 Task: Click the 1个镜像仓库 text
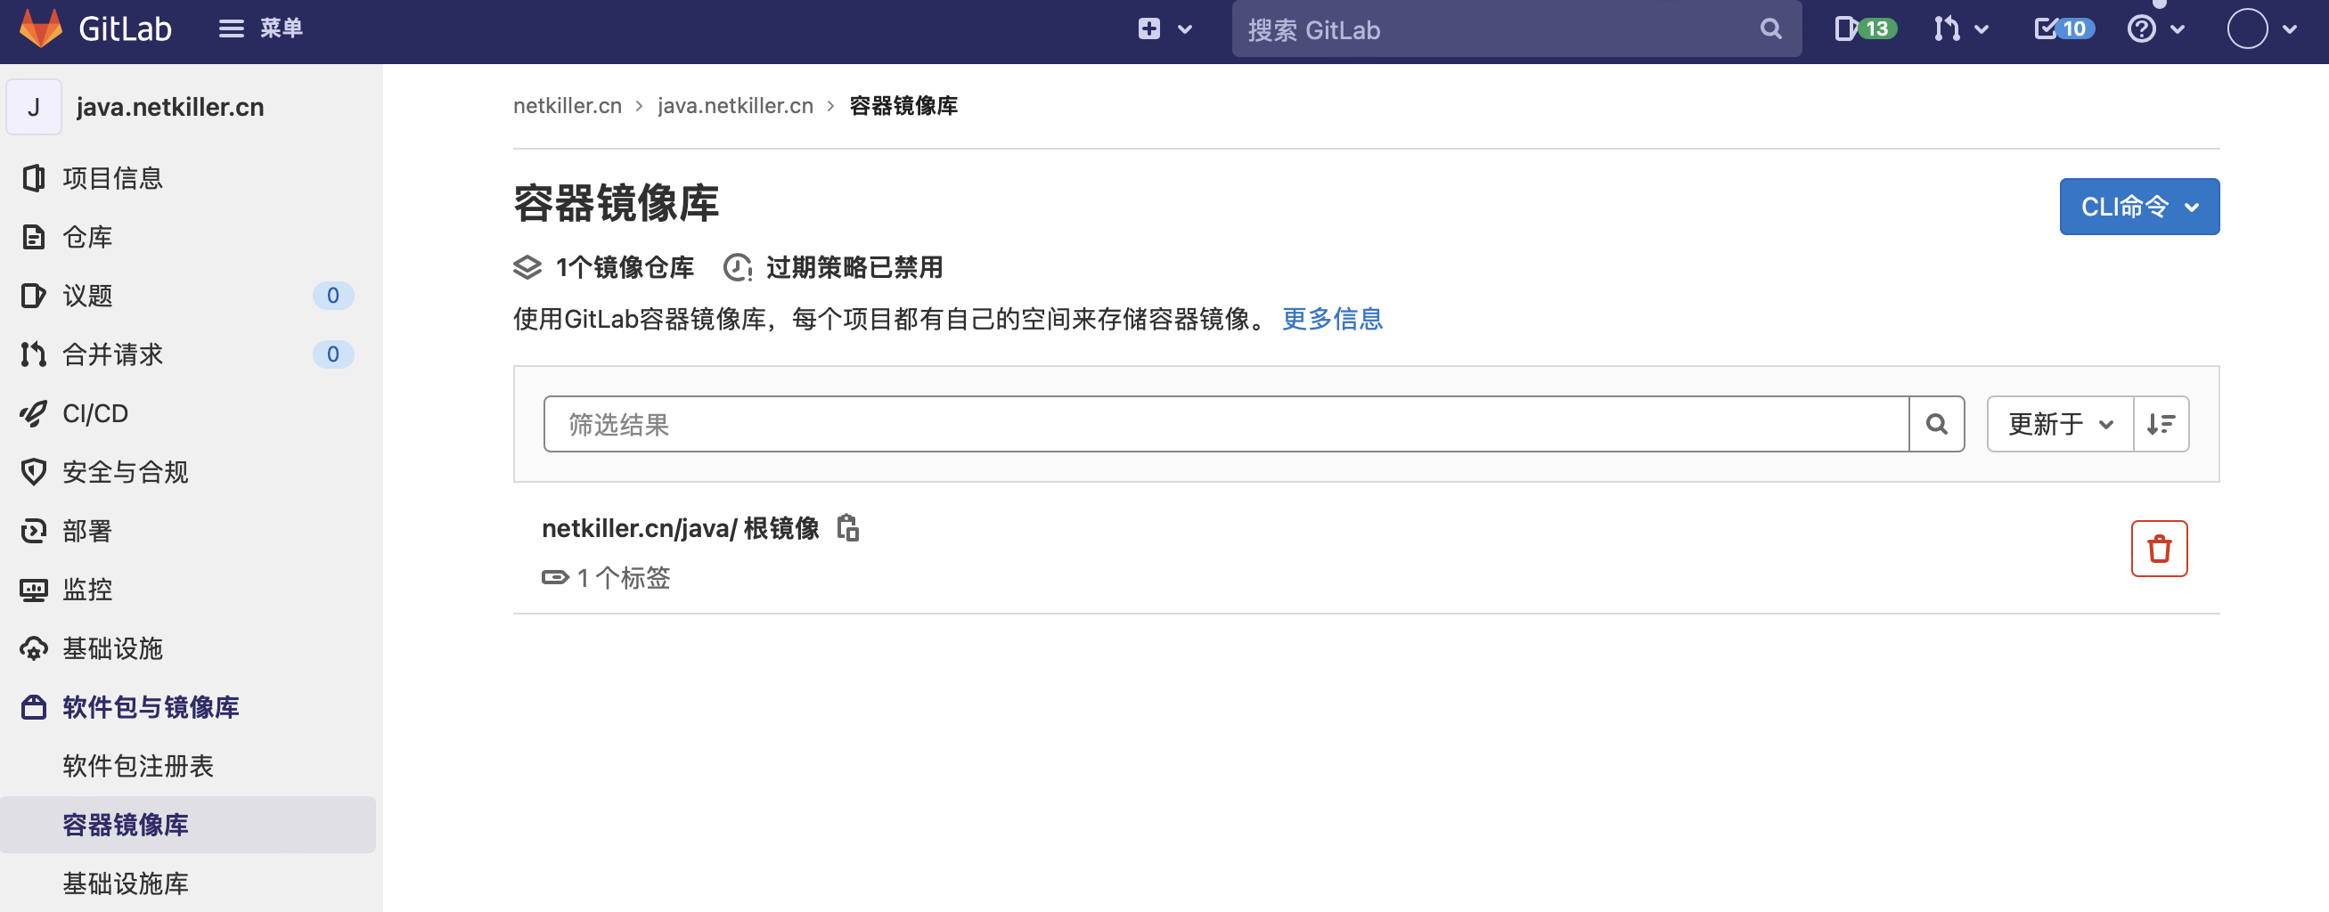(x=625, y=267)
